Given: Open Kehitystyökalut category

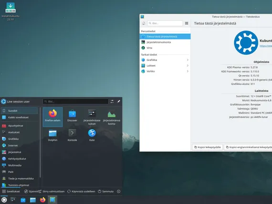Looking at the screenshot, I should [x=19, y=159].
